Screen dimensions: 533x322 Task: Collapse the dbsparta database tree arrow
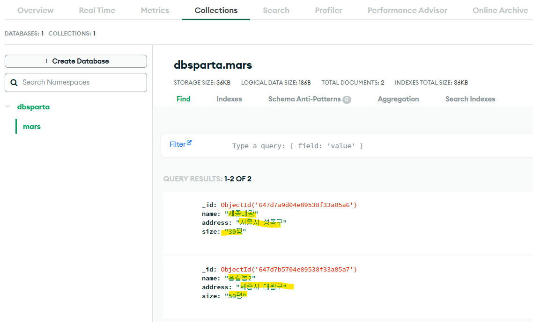(7, 107)
